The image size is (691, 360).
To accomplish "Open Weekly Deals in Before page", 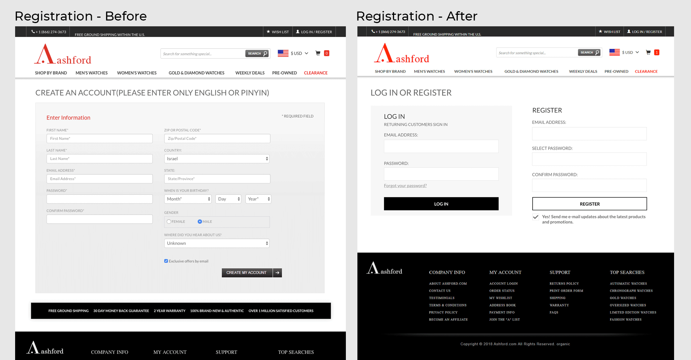I will (250, 73).
